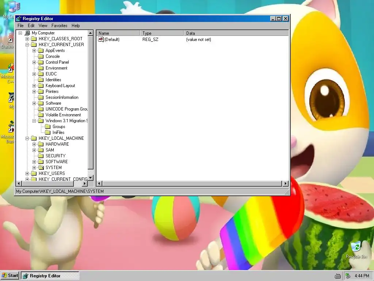Open the Edit menu
374x281 pixels.
coord(31,26)
